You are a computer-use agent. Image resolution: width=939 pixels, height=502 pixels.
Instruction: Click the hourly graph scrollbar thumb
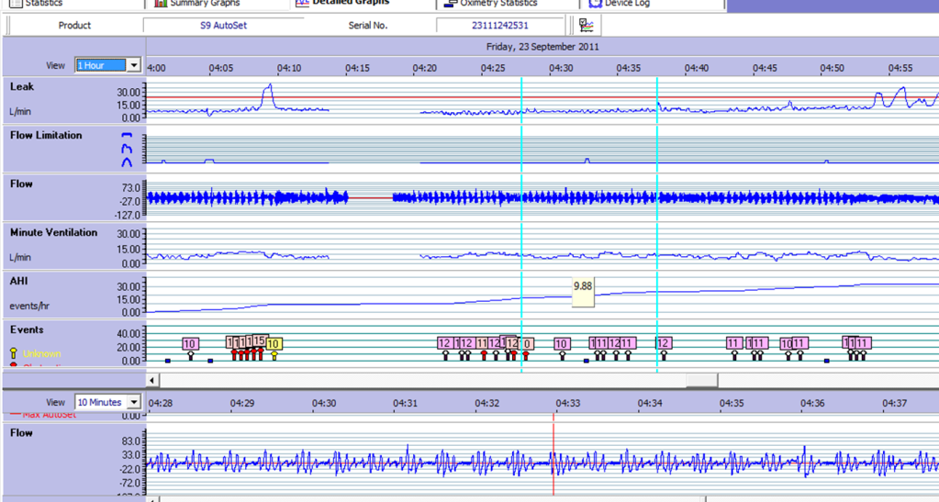pyautogui.click(x=702, y=380)
